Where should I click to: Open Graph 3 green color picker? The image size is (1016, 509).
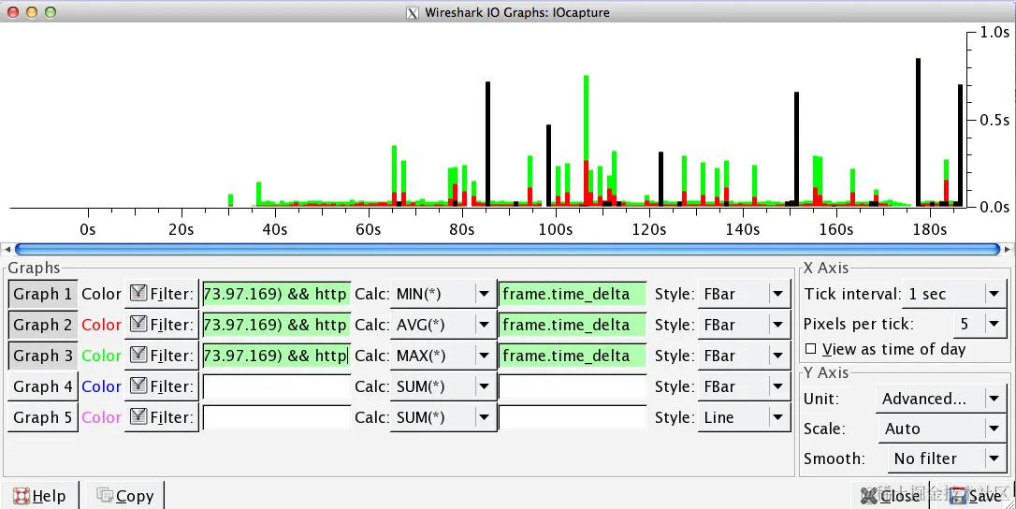click(x=101, y=356)
